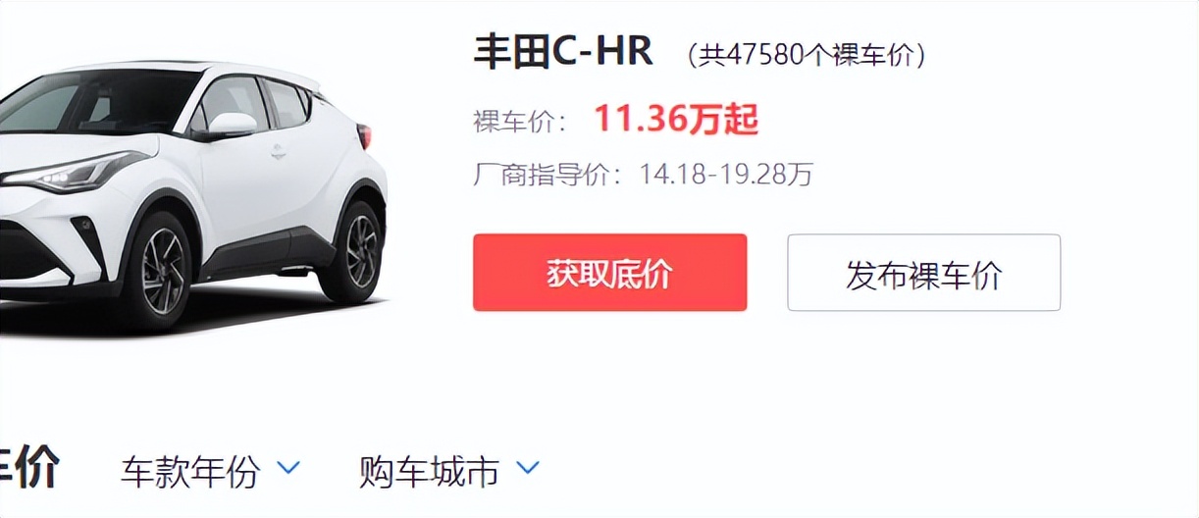Click the 丰田C-HR model title
The height and width of the screenshot is (518, 1199).
pos(563,52)
